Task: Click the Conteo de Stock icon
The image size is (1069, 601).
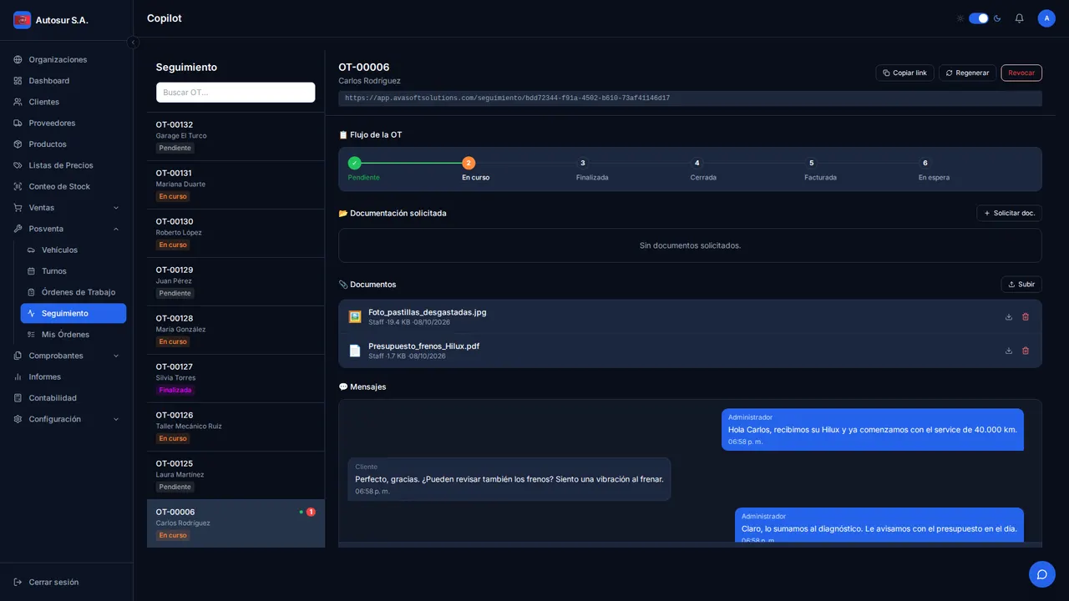Action: click(x=18, y=186)
